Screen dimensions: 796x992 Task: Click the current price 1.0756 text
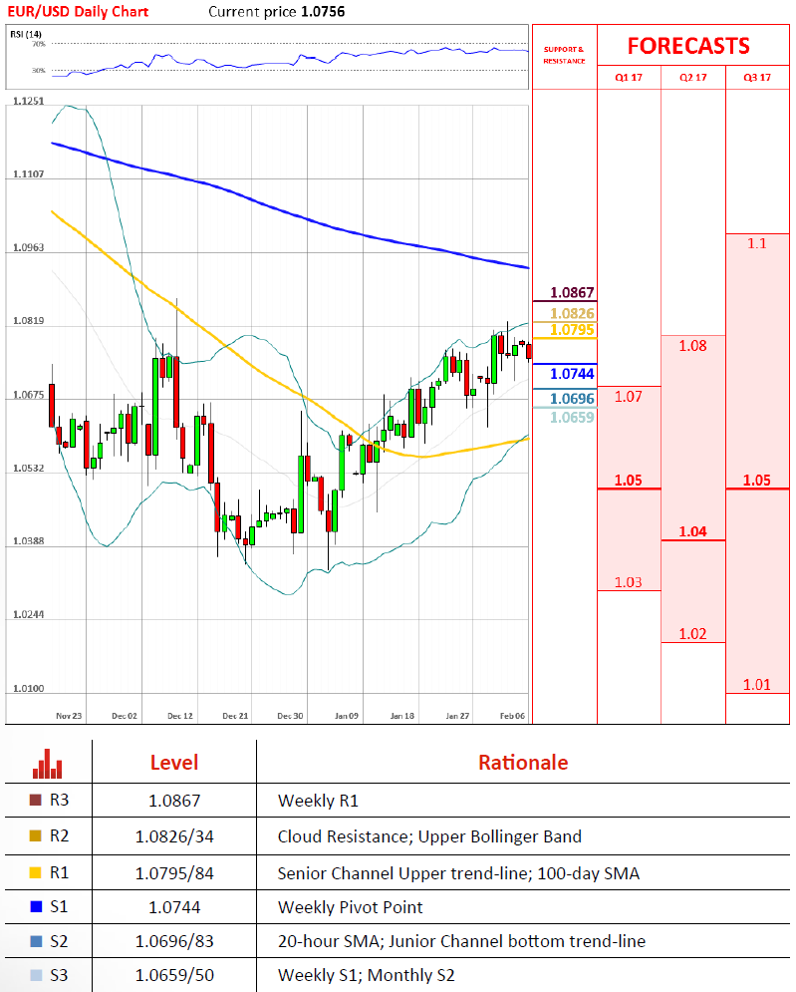277,11
